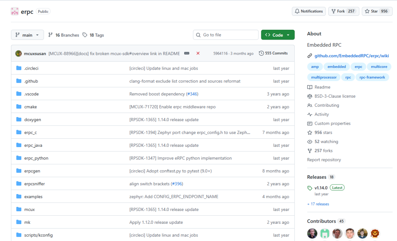
Task: Select the amp topic tag
Action: click(x=315, y=67)
